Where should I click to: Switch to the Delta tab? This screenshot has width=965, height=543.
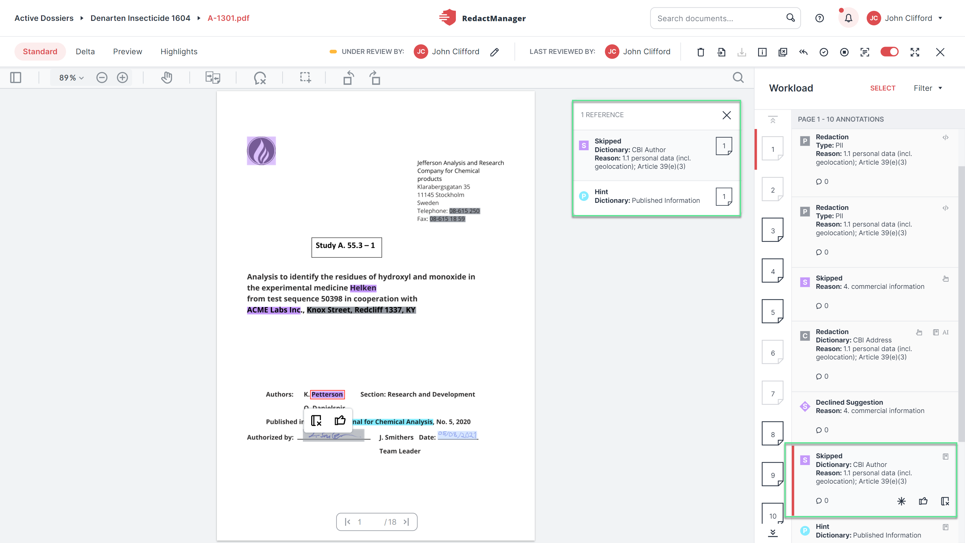coord(85,52)
